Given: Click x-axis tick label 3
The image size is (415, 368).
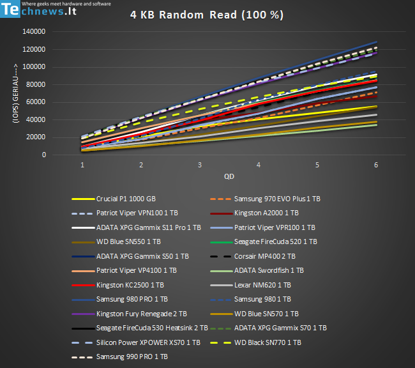Looking at the screenshot, I should click(x=200, y=165).
